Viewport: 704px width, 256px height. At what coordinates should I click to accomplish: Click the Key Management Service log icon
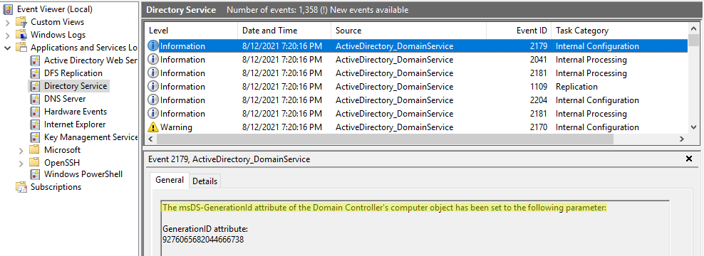click(x=34, y=137)
